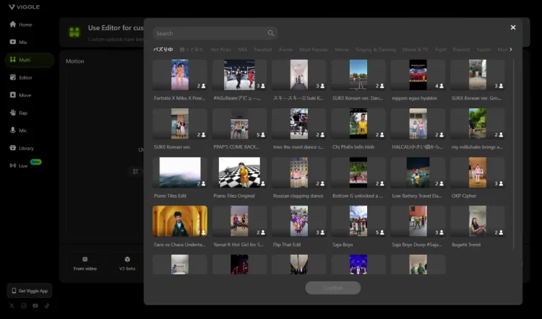The image size is (542, 319).
Task: Select the Move tool in sidebar
Action: (x=21, y=95)
